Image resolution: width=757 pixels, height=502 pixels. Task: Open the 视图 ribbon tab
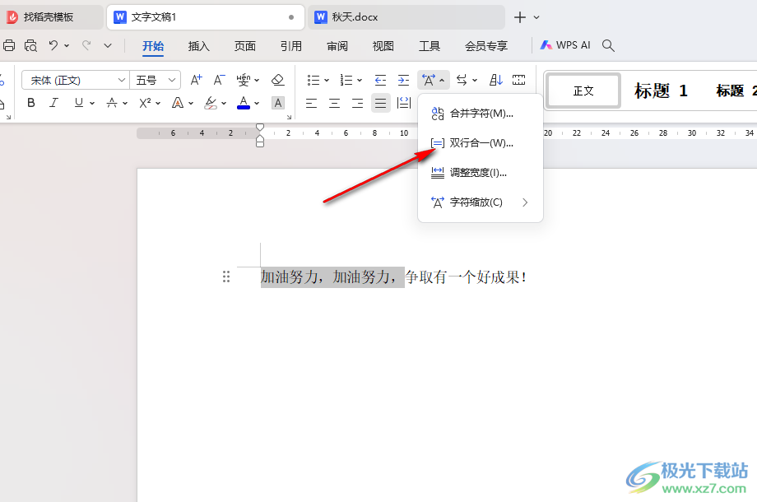pyautogui.click(x=383, y=46)
